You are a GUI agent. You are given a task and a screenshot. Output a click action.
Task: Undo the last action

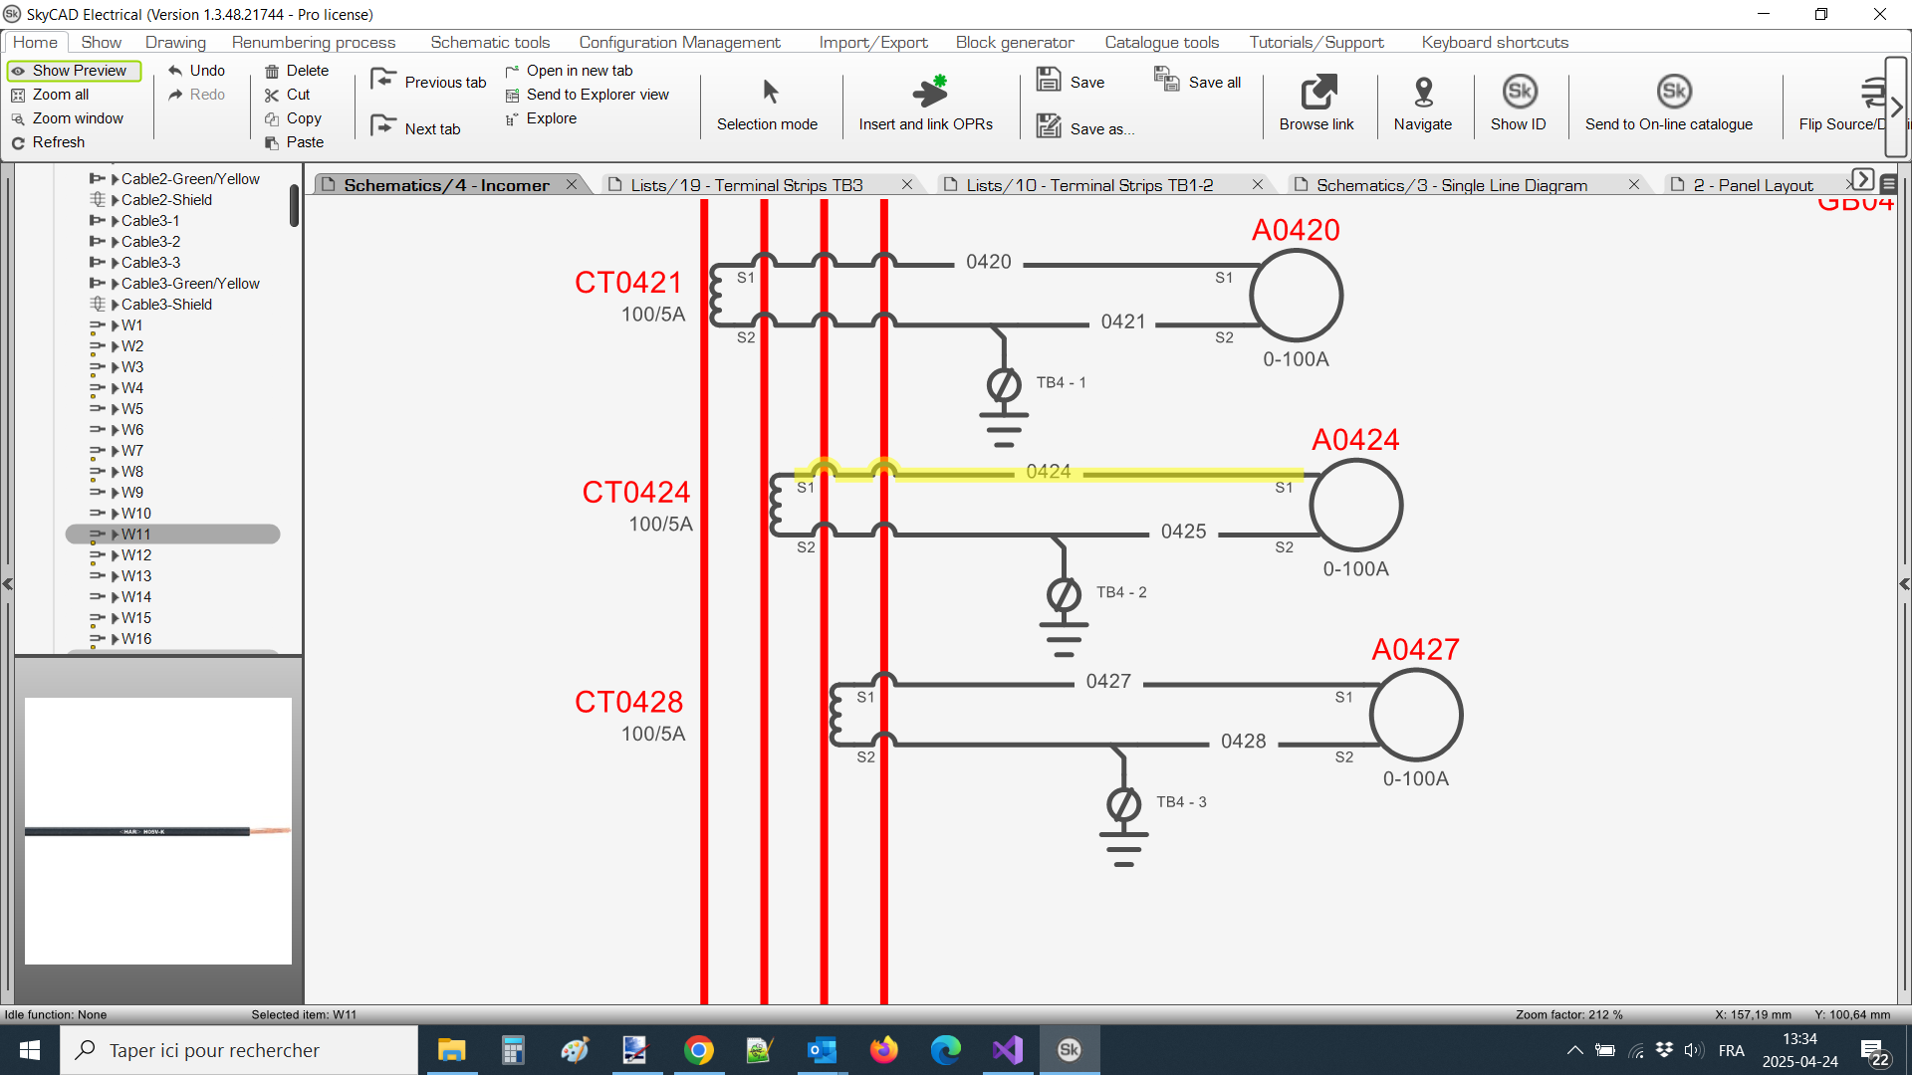pos(196,71)
